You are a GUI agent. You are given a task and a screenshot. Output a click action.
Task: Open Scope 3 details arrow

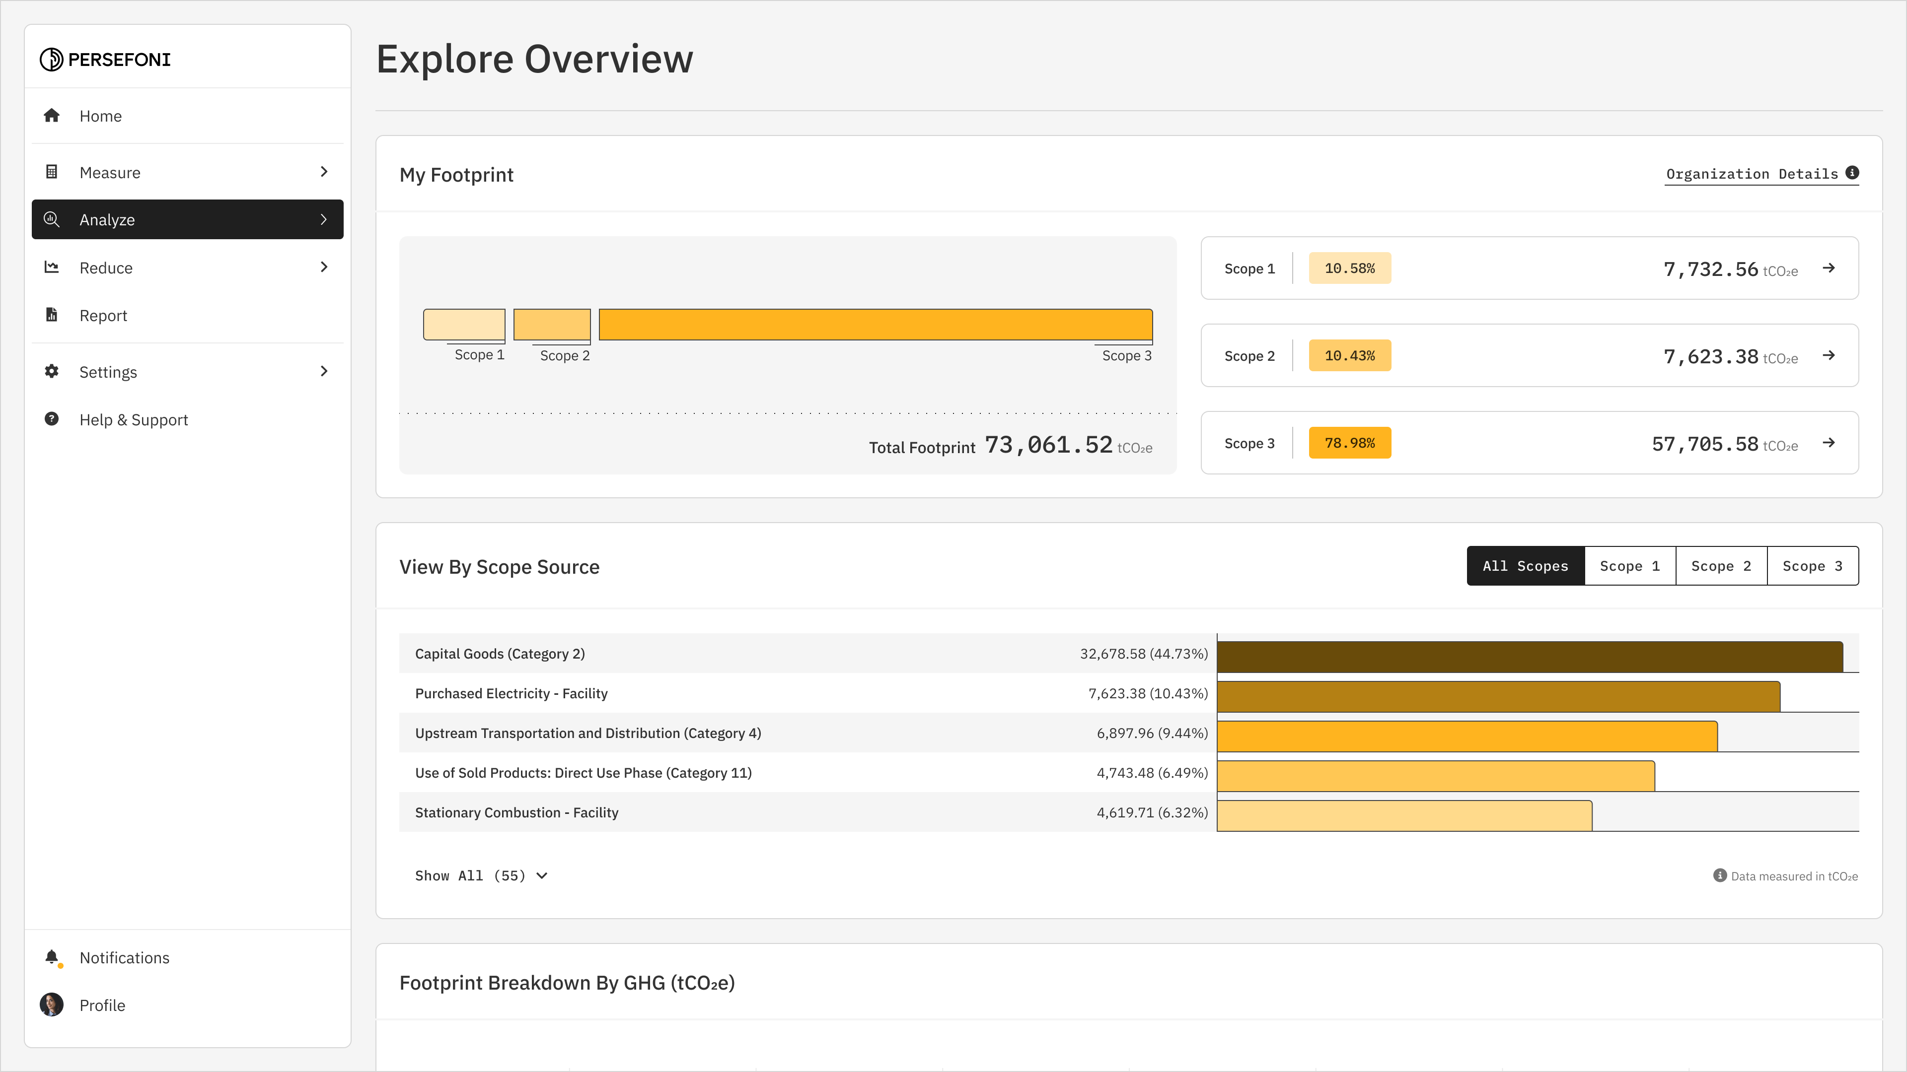1829,442
